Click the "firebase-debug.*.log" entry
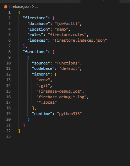 (x=61, y=97)
